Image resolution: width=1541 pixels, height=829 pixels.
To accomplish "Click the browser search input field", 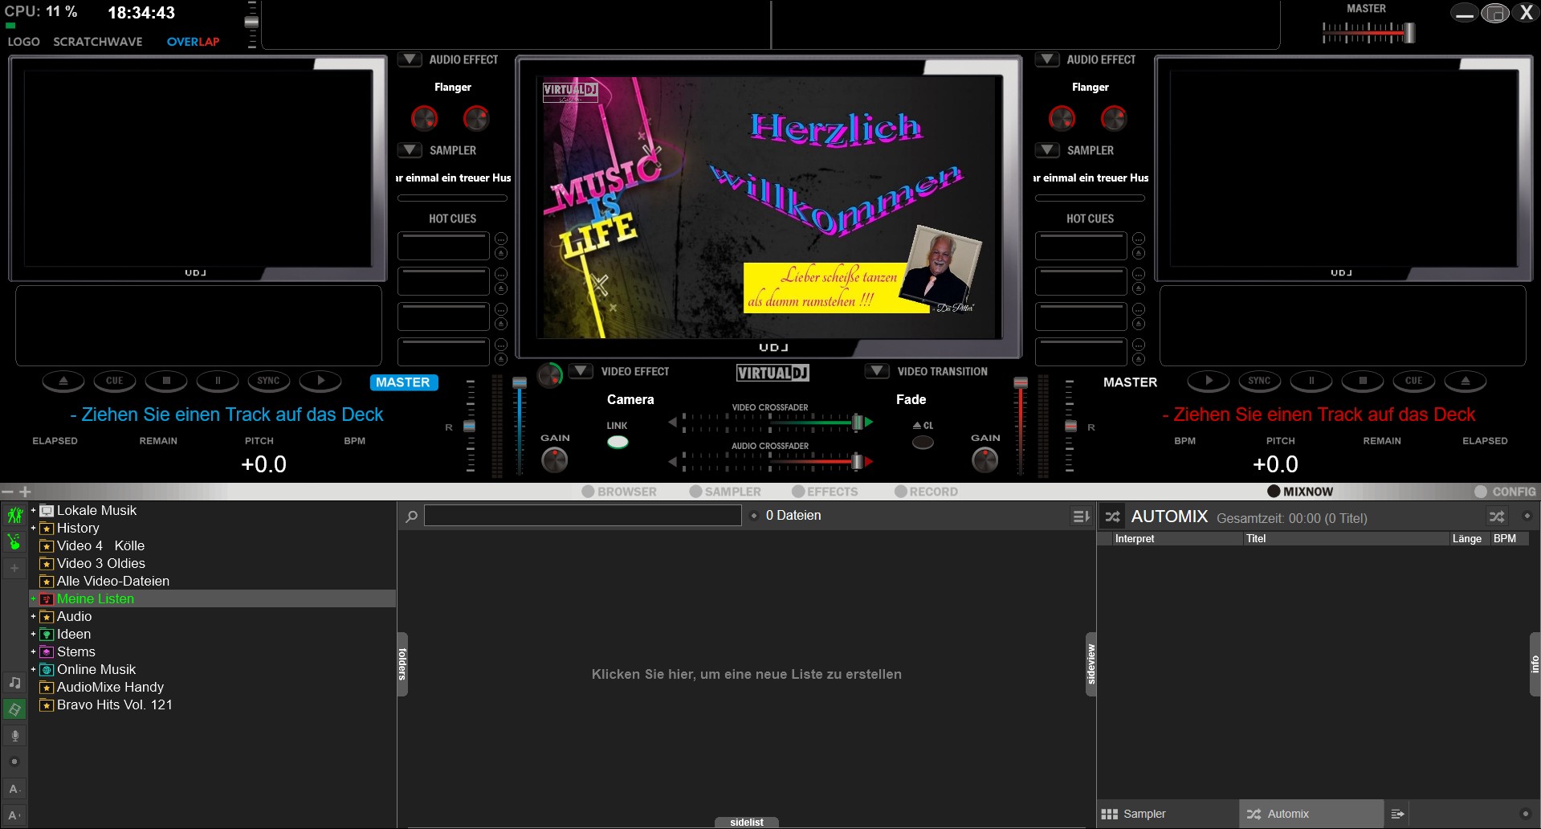I will [583, 516].
